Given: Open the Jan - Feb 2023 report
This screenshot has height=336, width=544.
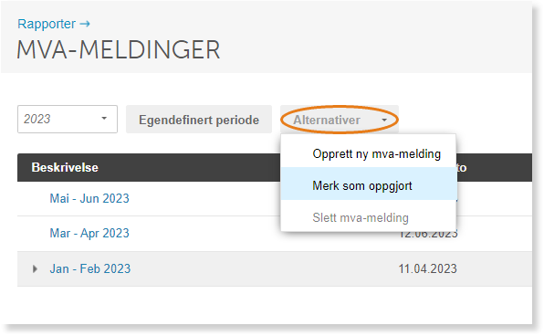Looking at the screenshot, I should (x=89, y=268).
